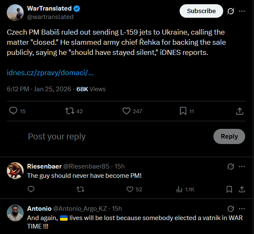Click the reply icon on WarTranslated's post

pyautogui.click(x=13, y=111)
